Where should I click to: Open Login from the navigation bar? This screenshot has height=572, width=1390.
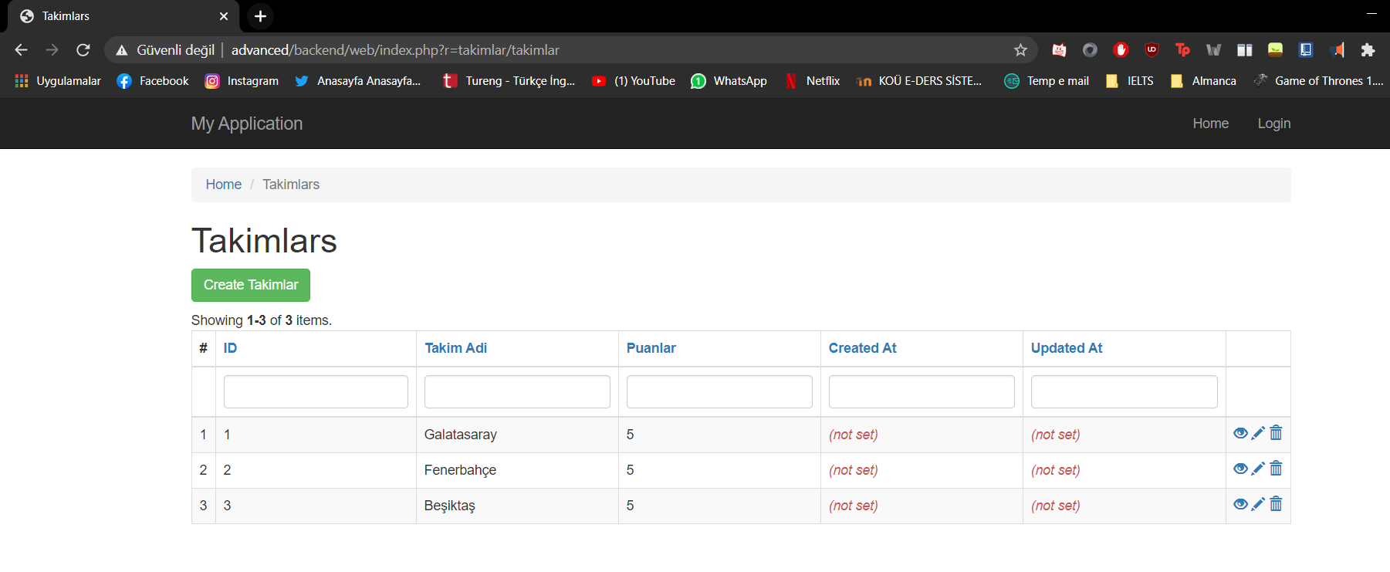pyautogui.click(x=1273, y=124)
